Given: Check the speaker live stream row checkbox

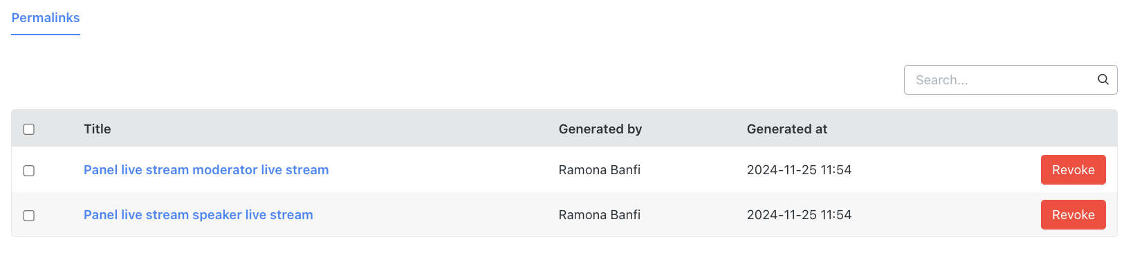Looking at the screenshot, I should click(29, 216).
